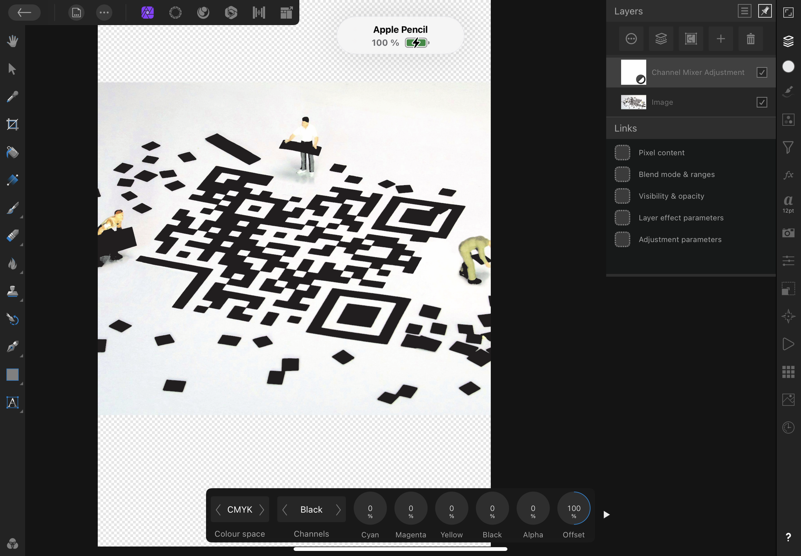Viewport: 801px width, 556px height.
Task: Open the Text studio 12pt icon
Action: click(788, 204)
